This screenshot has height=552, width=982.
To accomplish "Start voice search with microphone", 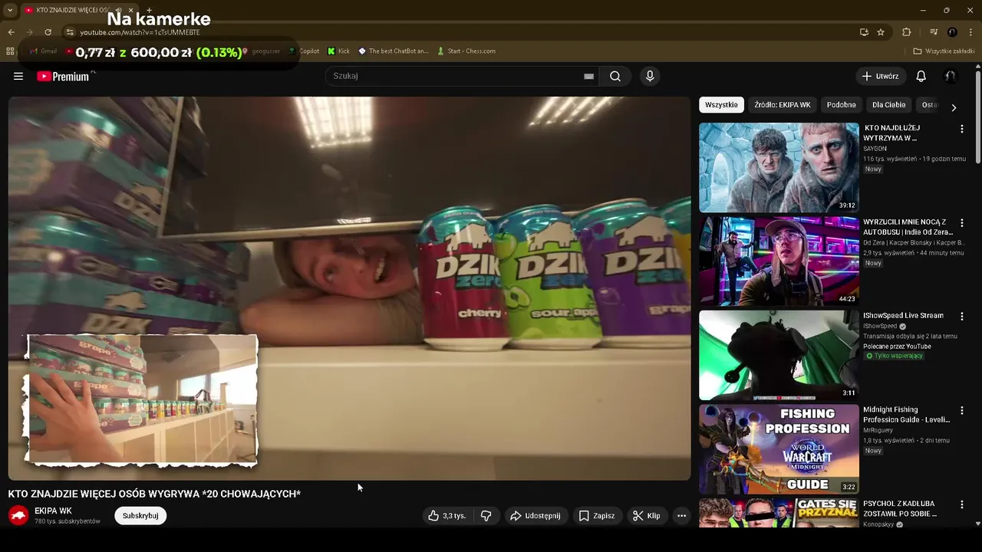I will 650,76.
